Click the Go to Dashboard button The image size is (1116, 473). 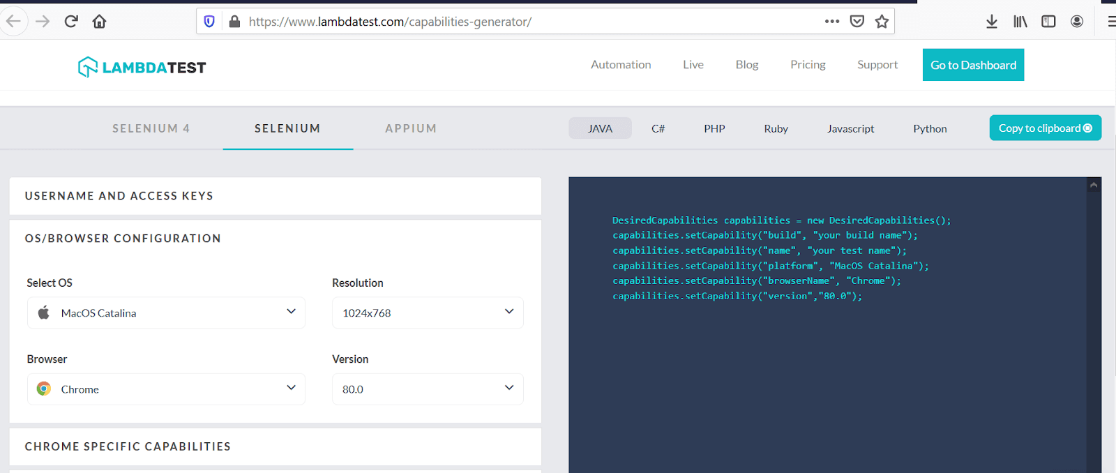(x=973, y=65)
